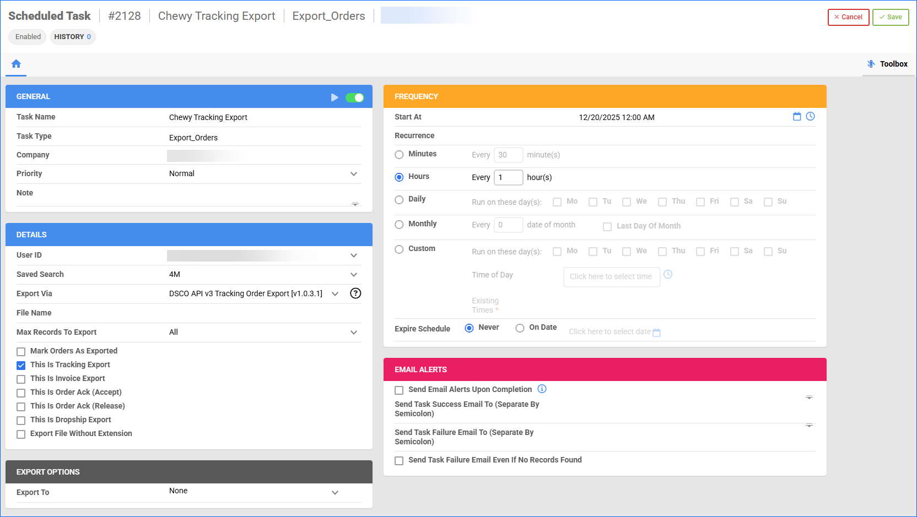Open the Saved Search dropdown

tap(354, 275)
